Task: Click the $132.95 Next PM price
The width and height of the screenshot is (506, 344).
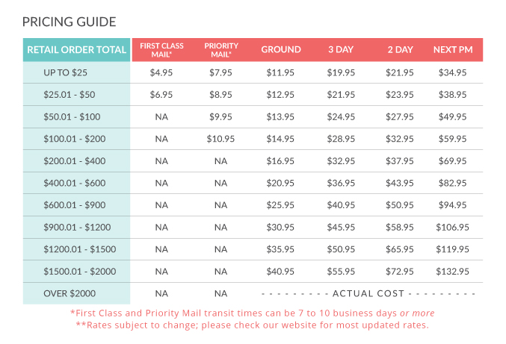Action: (453, 272)
